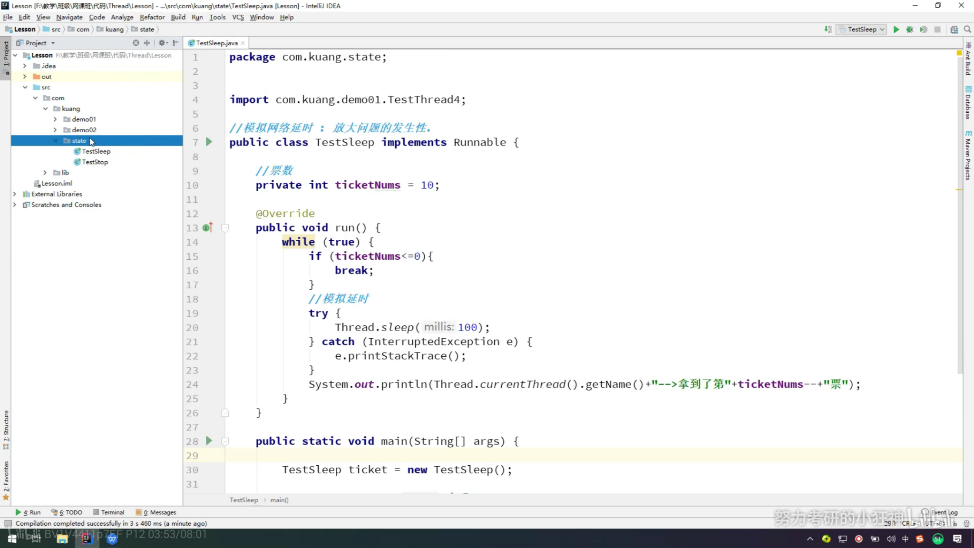
Task: Toggle the 2: Favorites tool window button
Action: pos(6,480)
